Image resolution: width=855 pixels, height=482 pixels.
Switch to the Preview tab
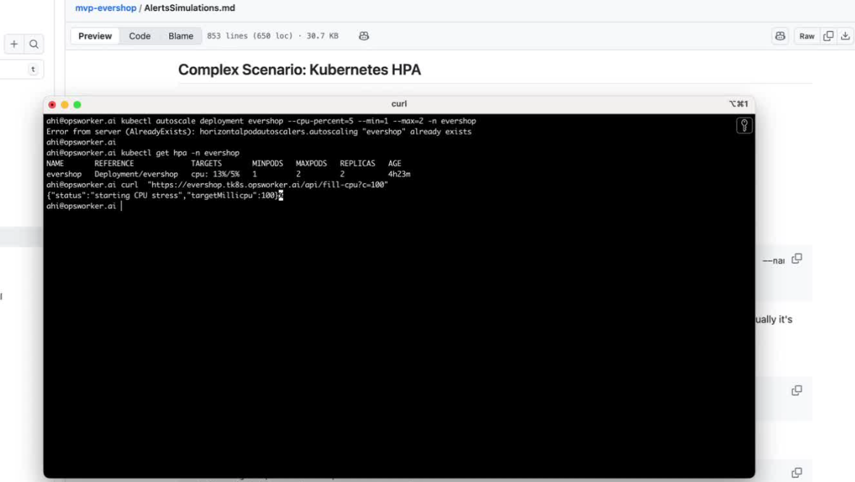[x=95, y=36]
